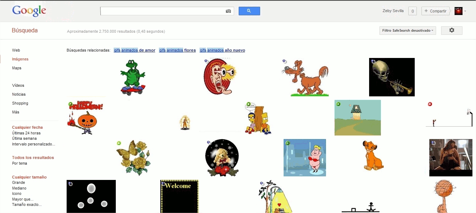Expand the Más search category

16,112
